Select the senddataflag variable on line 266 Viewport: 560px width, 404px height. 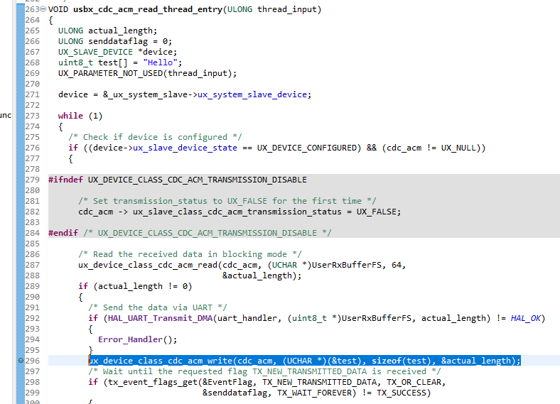click(x=118, y=41)
